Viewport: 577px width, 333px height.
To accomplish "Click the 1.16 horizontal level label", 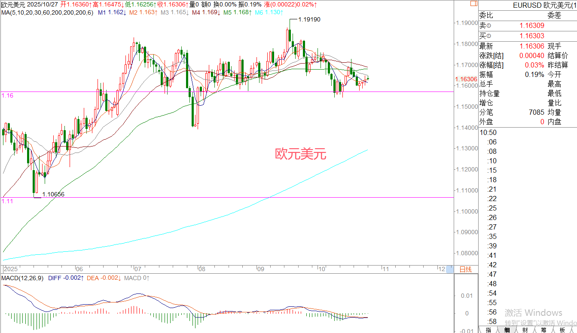I will (7, 96).
